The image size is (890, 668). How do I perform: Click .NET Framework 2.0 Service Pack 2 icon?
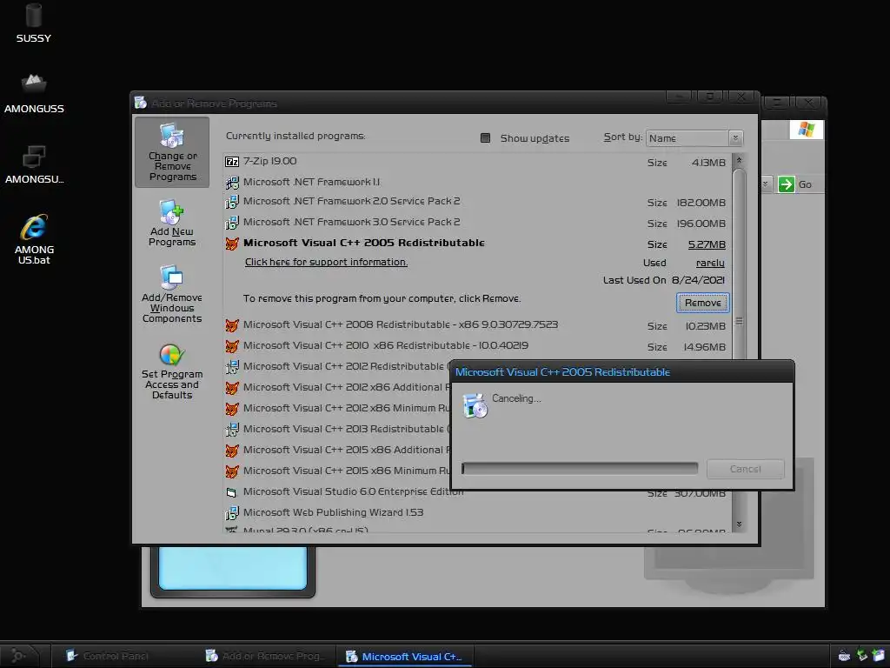tap(231, 202)
